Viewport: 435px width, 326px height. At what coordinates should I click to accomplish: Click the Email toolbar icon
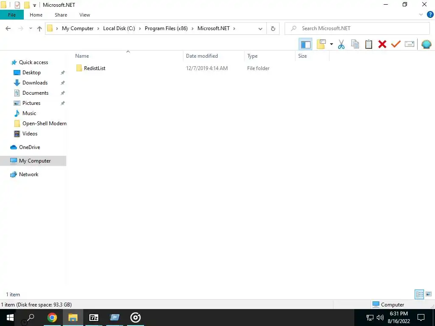(409, 44)
